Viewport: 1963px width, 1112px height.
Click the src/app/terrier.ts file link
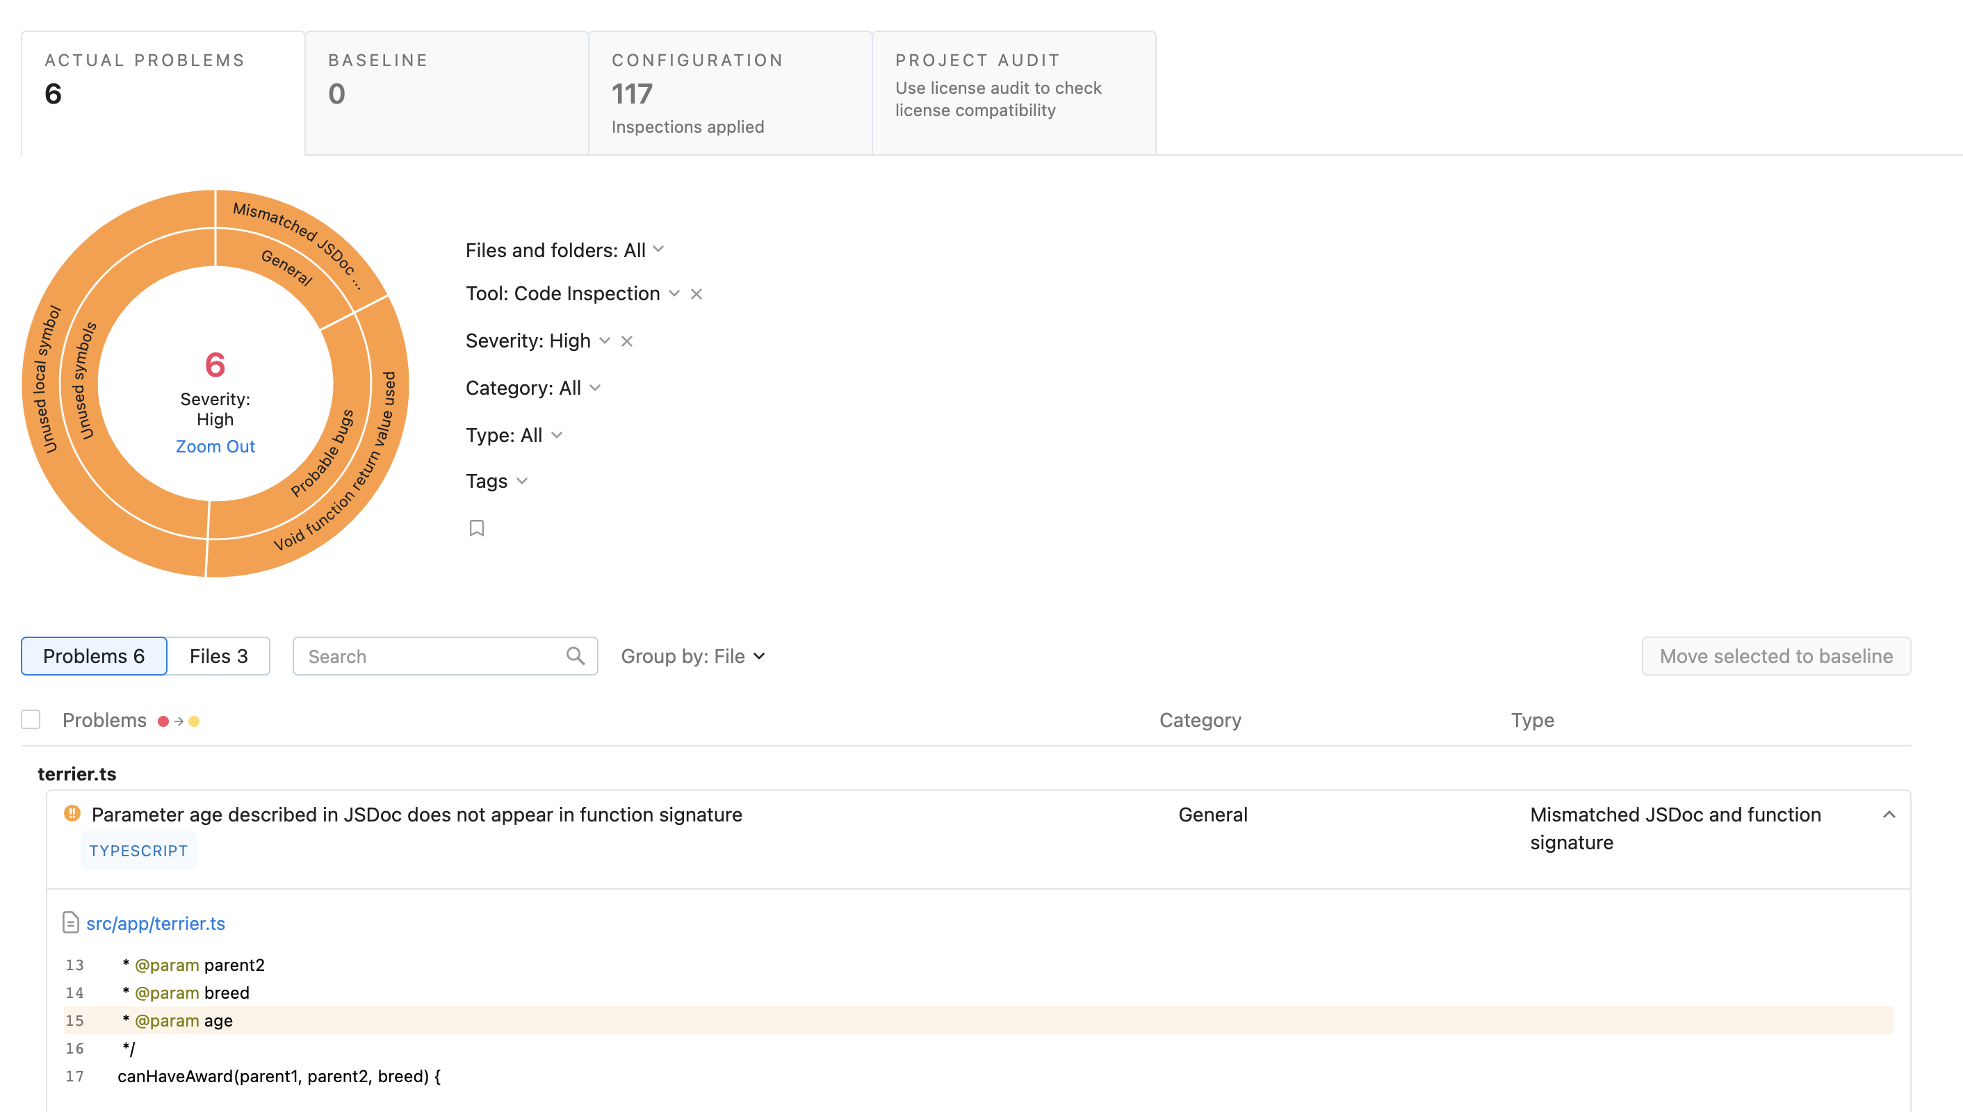point(156,923)
